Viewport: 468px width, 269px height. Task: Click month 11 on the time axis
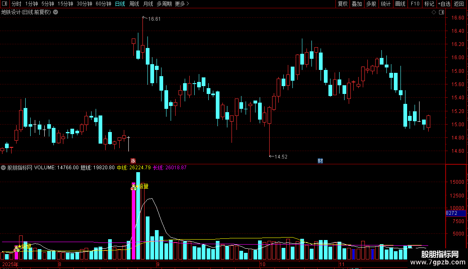point(342,264)
